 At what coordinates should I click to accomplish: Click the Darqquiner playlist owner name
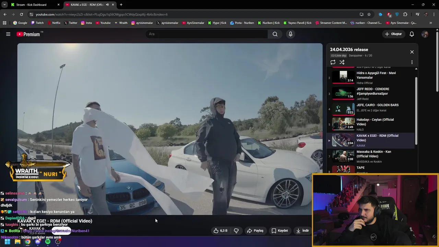[356, 56]
